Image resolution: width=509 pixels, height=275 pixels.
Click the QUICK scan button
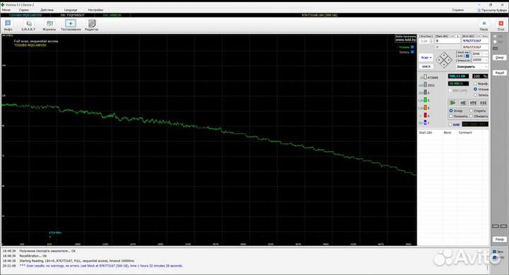click(x=426, y=66)
